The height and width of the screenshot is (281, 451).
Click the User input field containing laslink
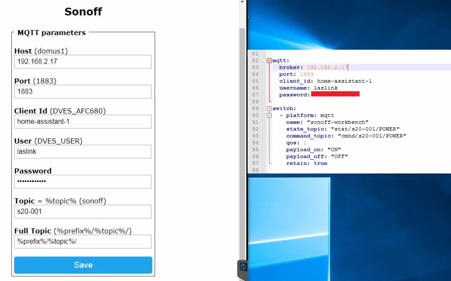click(x=83, y=151)
